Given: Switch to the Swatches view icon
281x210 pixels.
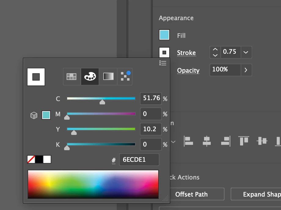Looking at the screenshot, I should point(71,77).
